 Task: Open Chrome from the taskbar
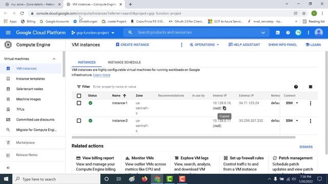point(157,179)
